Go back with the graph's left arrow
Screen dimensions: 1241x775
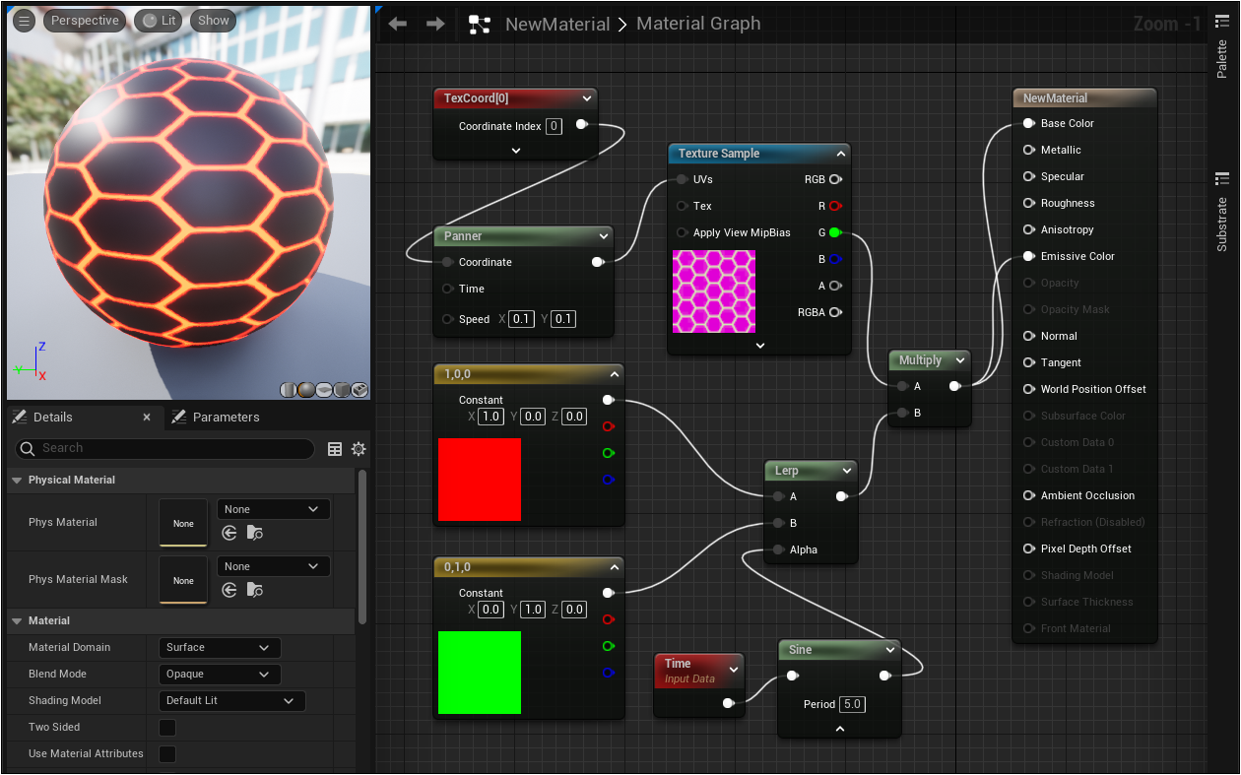(398, 24)
